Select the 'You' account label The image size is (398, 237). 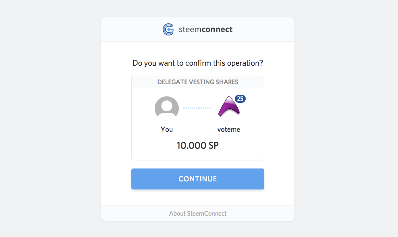coord(167,129)
